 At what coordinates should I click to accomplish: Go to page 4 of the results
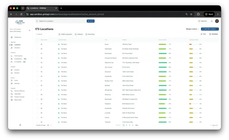click(133, 125)
